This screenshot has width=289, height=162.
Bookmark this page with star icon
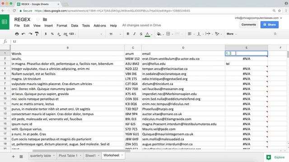coord(280,11)
